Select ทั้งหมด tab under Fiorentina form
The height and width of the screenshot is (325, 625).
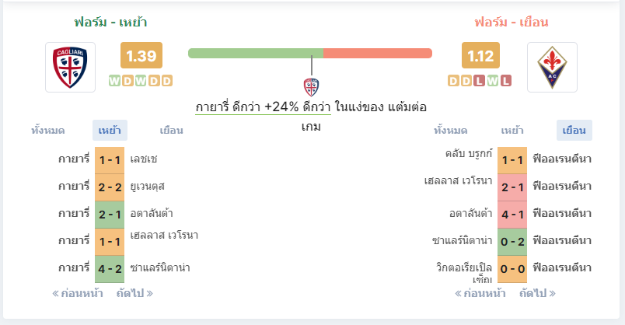[450, 131]
